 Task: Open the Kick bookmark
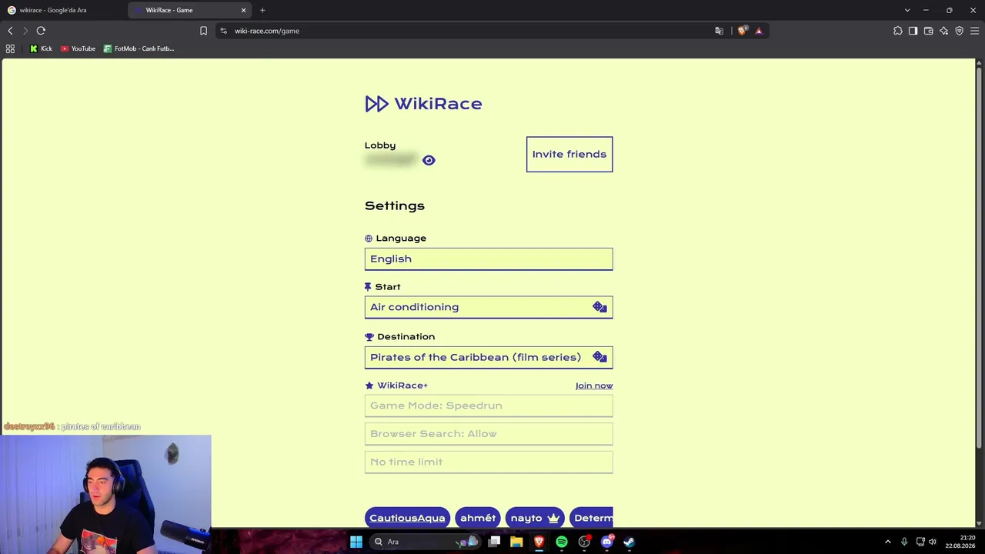coord(41,48)
